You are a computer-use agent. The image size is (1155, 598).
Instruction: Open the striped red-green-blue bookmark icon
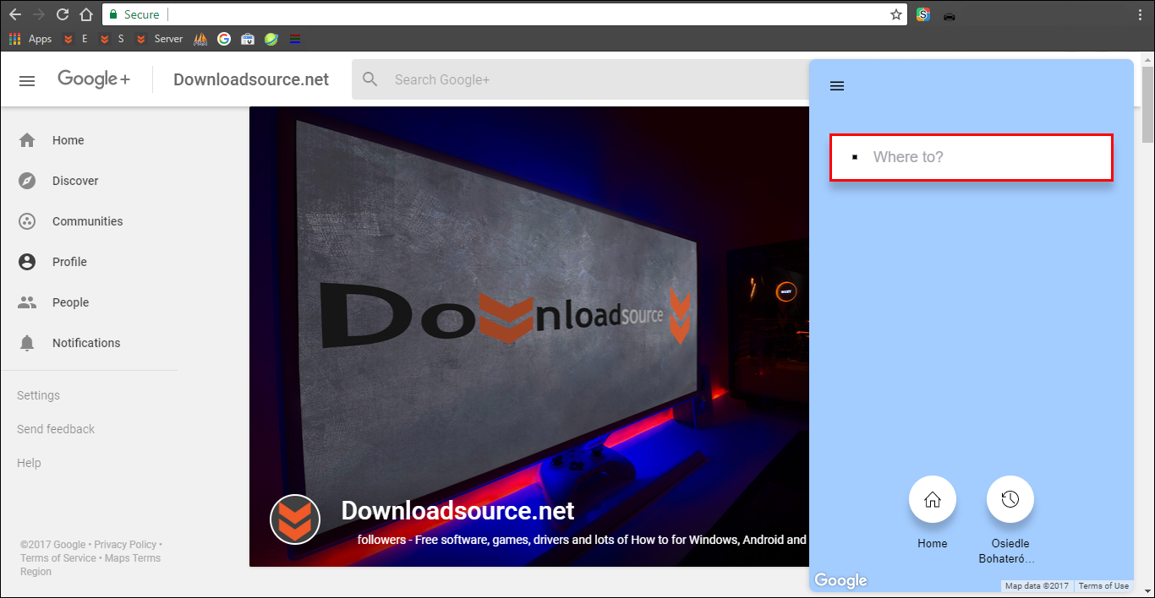pyautogui.click(x=294, y=39)
